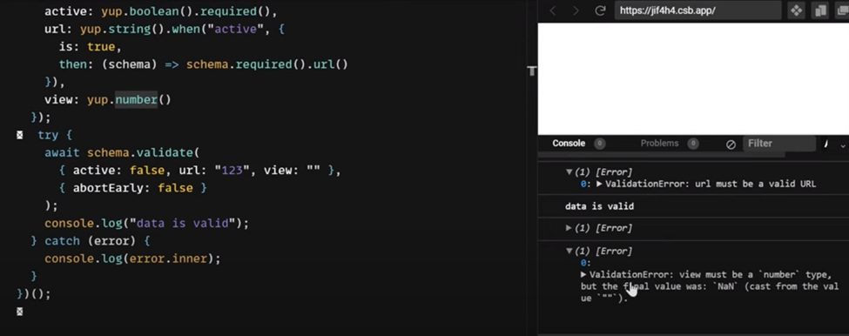Expand the view number type ValidationError
This screenshot has height=336, width=849.
click(583, 275)
